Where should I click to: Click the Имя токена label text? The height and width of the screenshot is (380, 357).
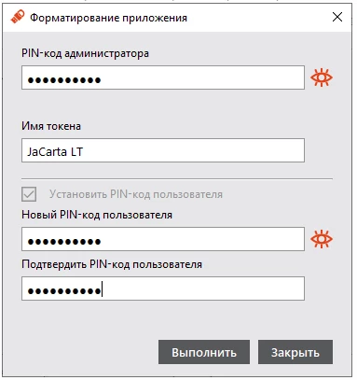click(51, 126)
